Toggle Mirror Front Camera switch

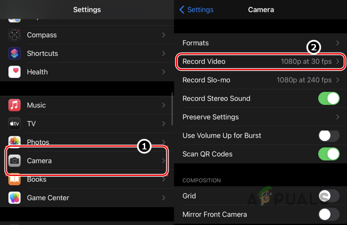point(329,214)
